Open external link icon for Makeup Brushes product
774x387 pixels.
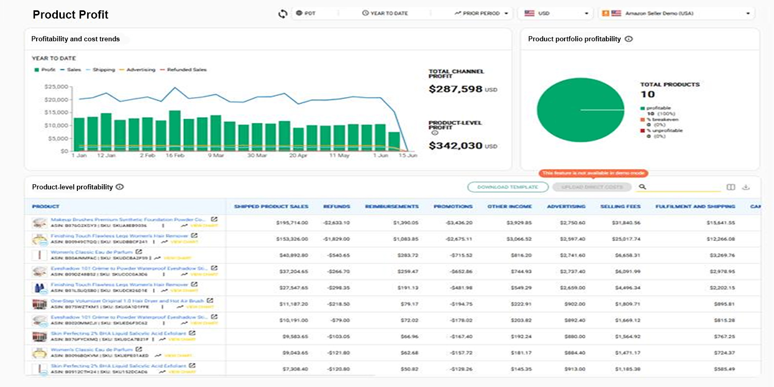(214, 219)
